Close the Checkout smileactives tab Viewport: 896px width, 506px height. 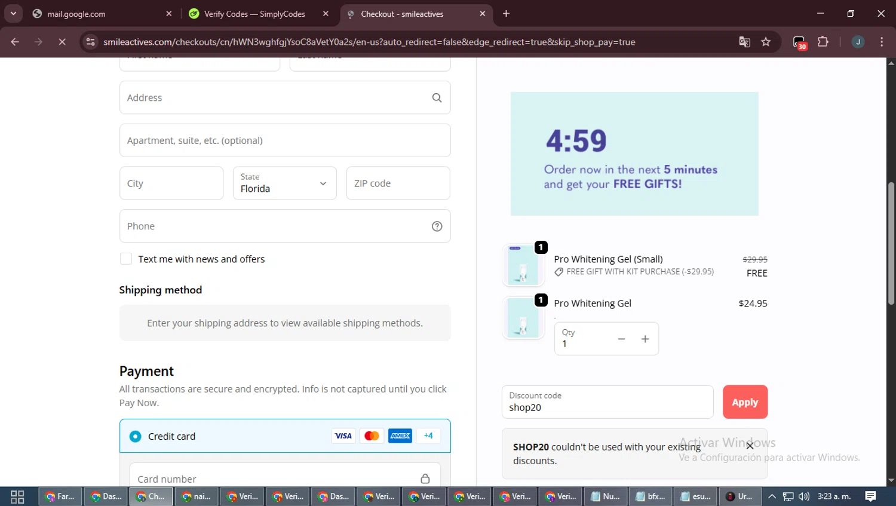coord(483,14)
